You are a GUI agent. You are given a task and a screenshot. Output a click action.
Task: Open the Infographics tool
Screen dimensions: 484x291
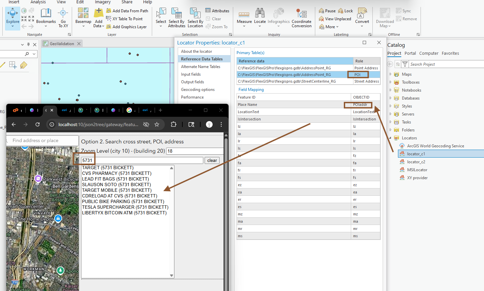point(278,17)
